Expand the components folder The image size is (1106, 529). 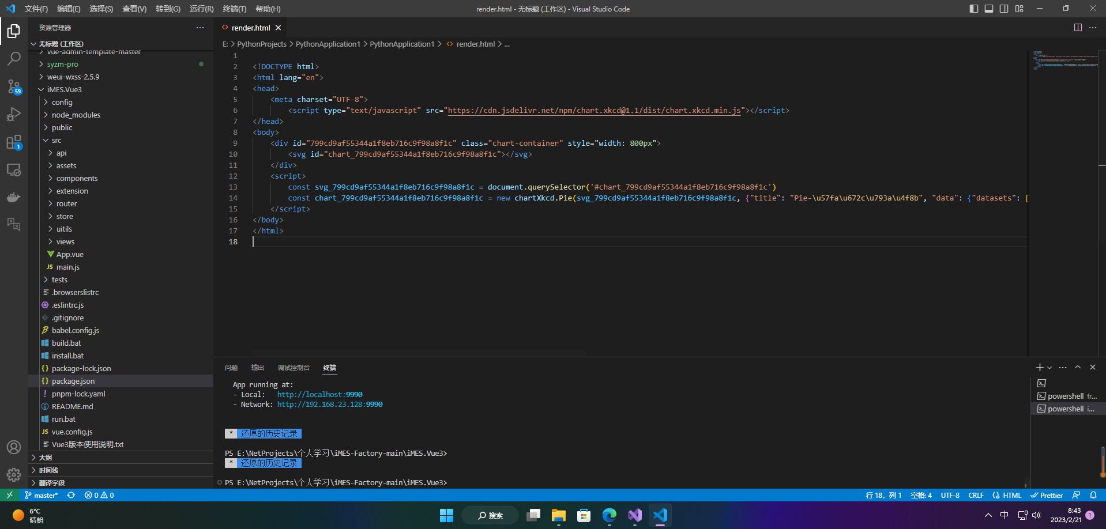(77, 179)
